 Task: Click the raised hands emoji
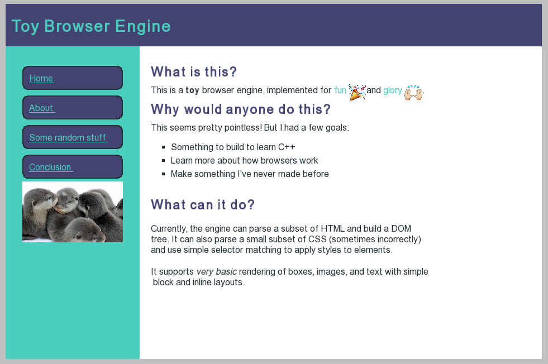click(413, 93)
